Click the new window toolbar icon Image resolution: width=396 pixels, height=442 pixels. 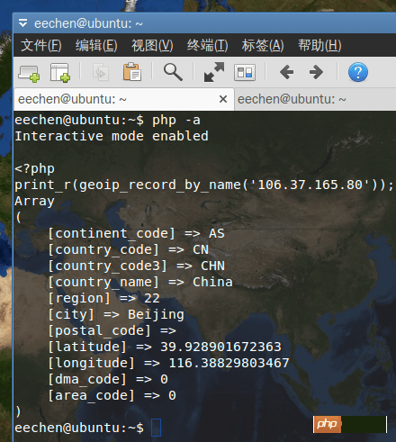click(29, 73)
